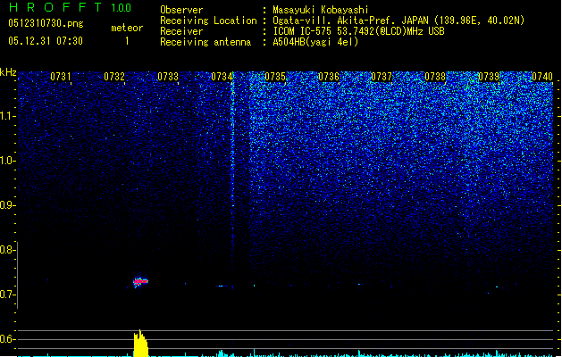Click observer name Masayuki Kobayashi
The height and width of the screenshot is (357, 562).
321,10
